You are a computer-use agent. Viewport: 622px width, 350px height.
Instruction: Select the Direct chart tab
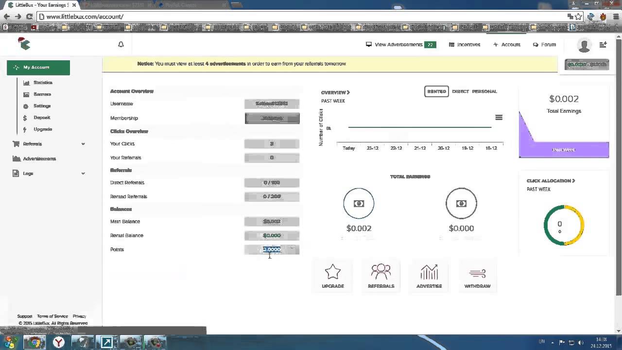[460, 91]
